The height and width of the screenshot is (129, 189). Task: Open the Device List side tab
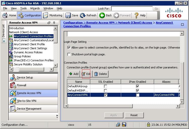[x=4, y=32]
